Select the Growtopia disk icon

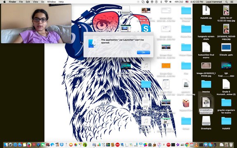pyautogui.click(x=206, y=123)
